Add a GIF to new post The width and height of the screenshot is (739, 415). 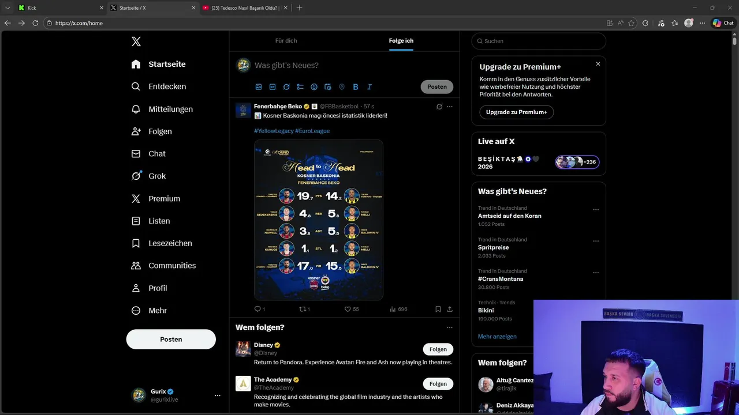(x=273, y=87)
